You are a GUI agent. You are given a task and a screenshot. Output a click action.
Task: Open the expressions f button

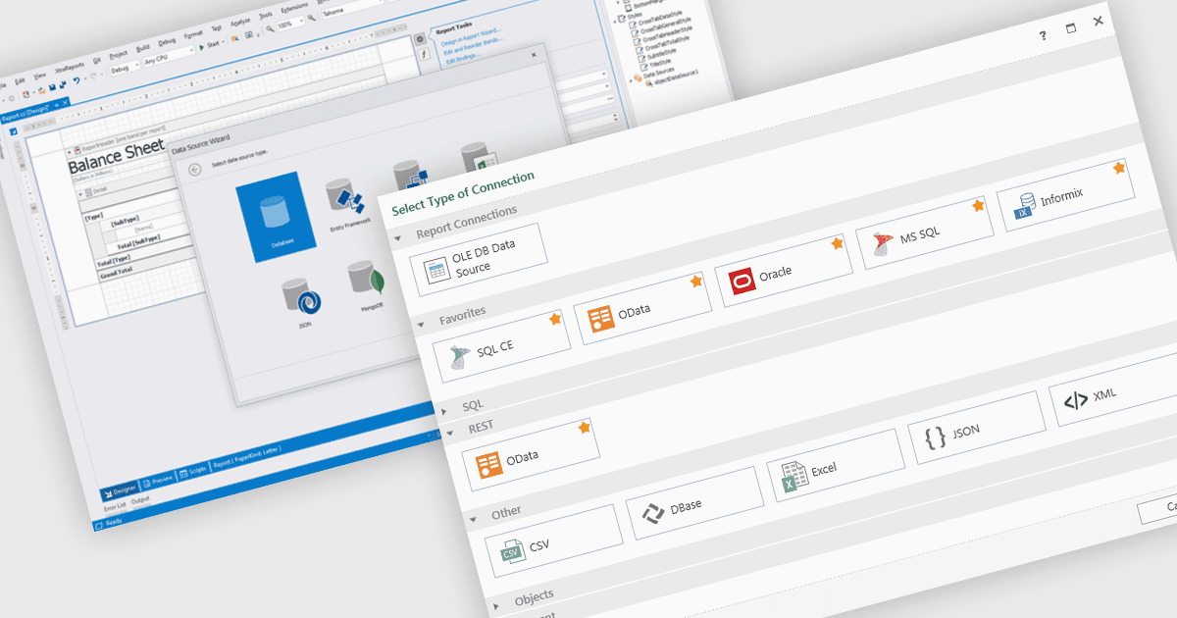click(x=424, y=55)
